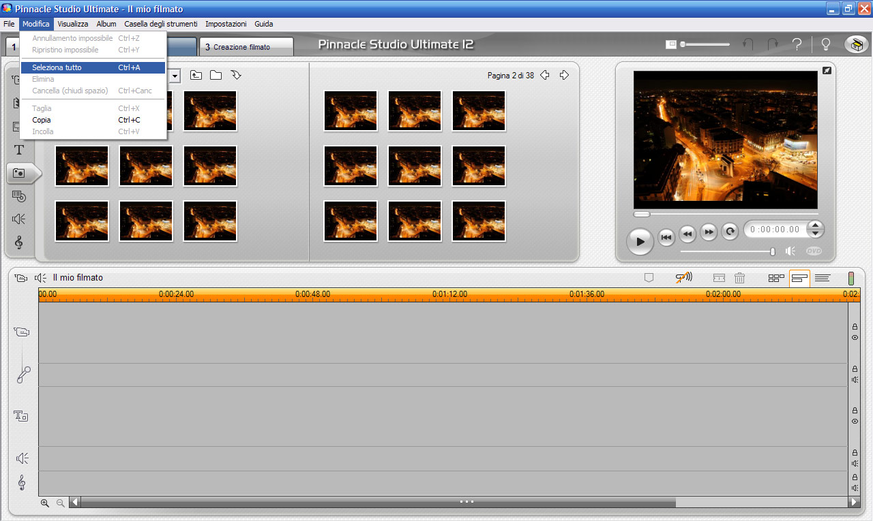
Task: Open help with the question mark icon
Action: 797,45
